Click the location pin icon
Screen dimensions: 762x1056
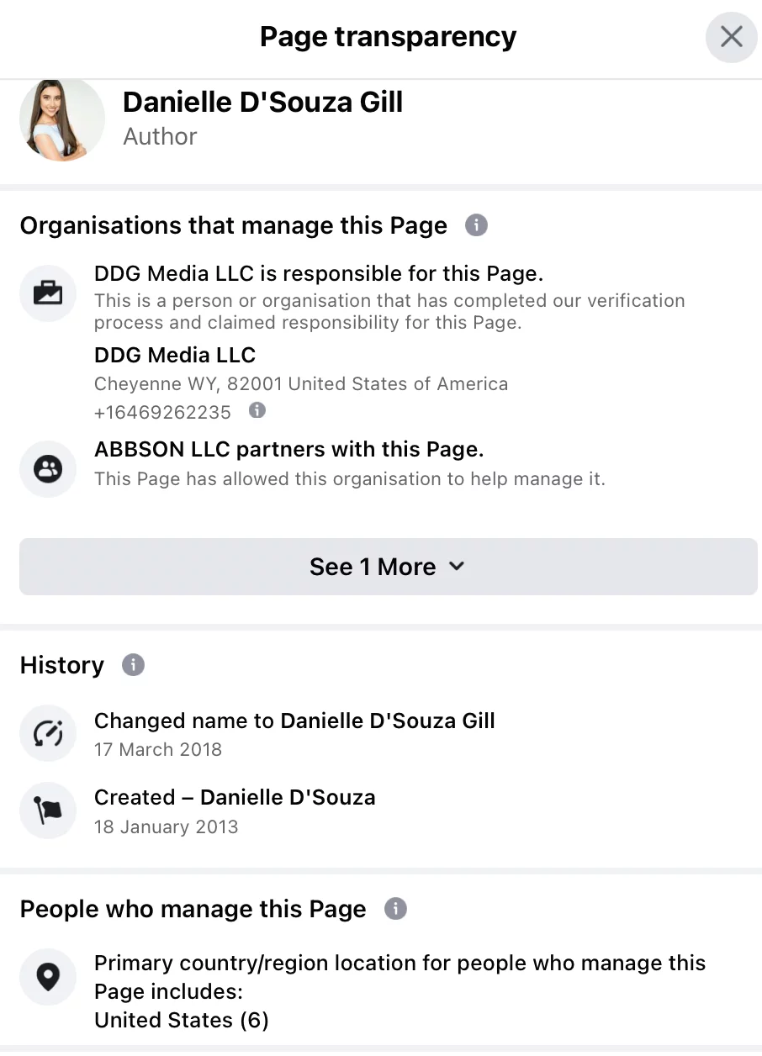coord(48,977)
